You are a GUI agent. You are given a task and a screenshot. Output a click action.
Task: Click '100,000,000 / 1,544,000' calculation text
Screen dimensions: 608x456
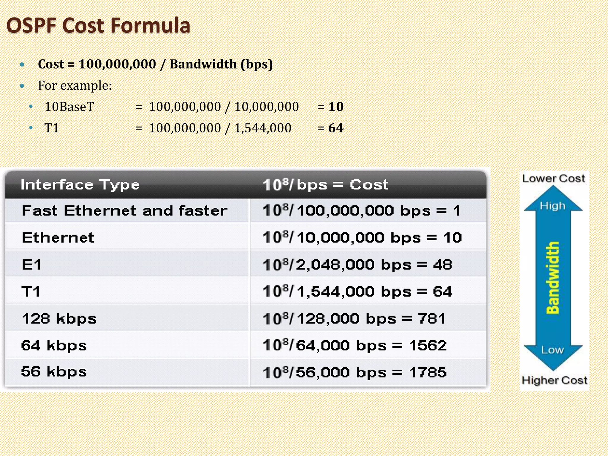pyautogui.click(x=220, y=128)
